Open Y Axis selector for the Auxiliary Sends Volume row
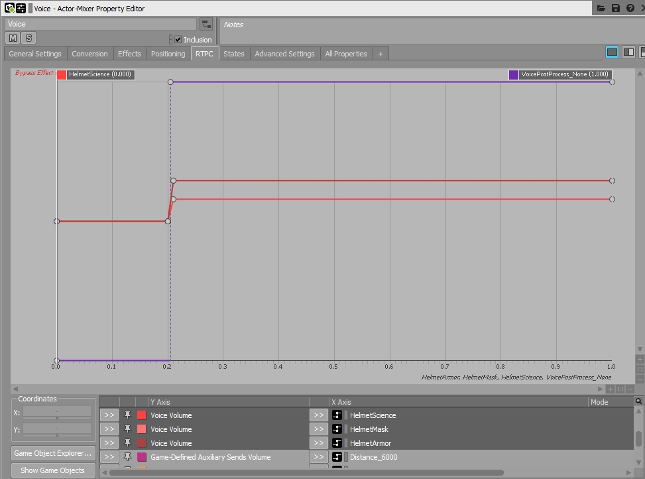The width and height of the screenshot is (645, 479). [x=109, y=457]
